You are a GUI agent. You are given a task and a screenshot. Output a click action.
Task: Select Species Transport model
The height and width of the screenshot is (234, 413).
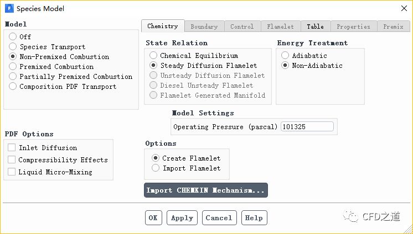pyautogui.click(x=13, y=47)
